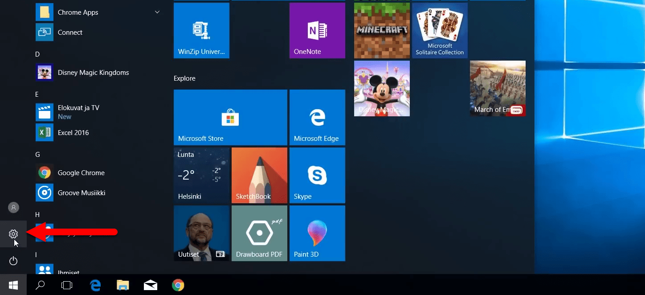Click the Power button icon

(x=13, y=261)
